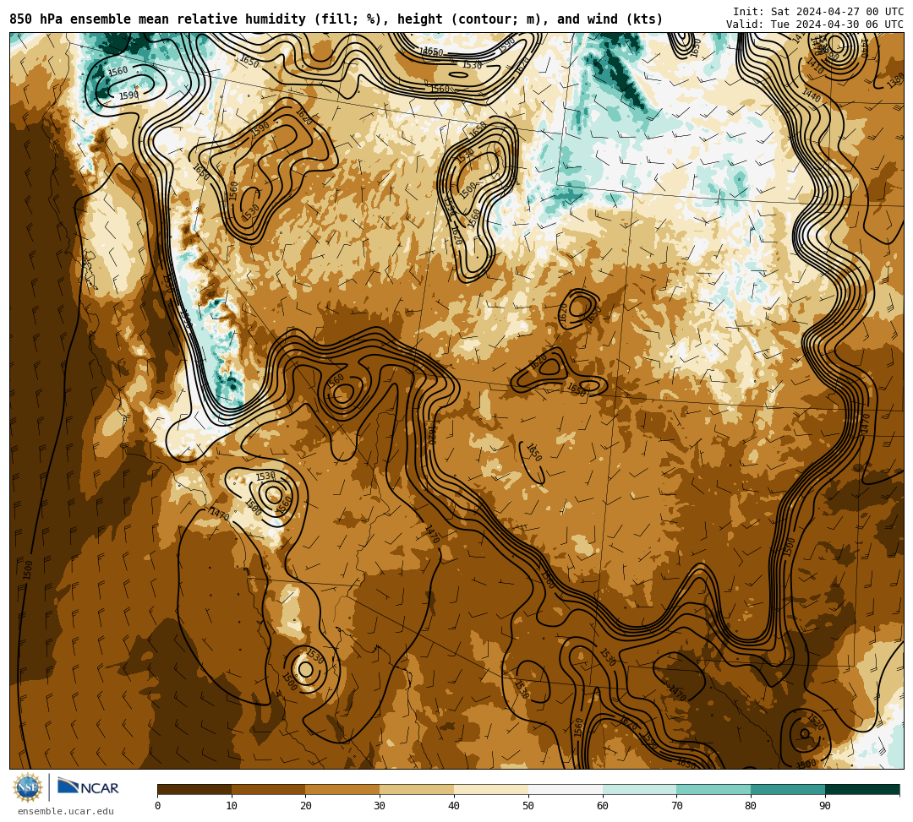The width and height of the screenshot is (913, 822).
Task: Click the colorbar tick label 20
Action: (306, 806)
